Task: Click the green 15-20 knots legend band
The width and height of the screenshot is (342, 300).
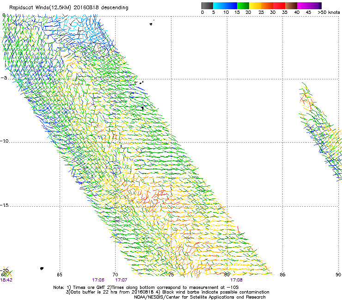Action: tap(243, 6)
